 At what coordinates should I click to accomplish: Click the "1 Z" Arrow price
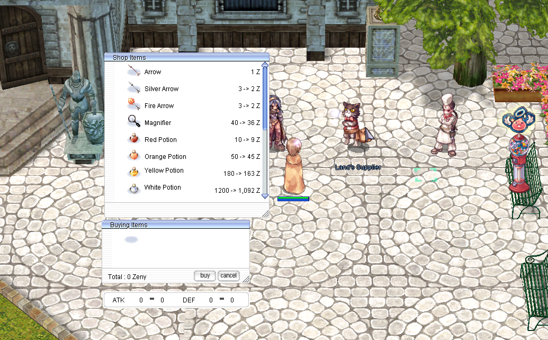point(256,72)
